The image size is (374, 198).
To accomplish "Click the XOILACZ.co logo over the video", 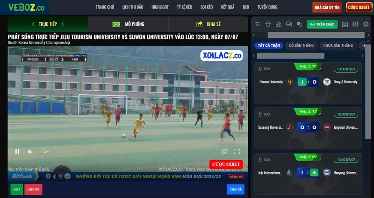I will 222,55.
